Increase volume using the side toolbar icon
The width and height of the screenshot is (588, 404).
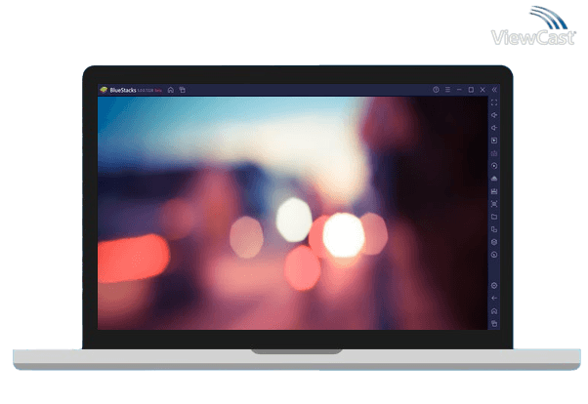(x=494, y=115)
